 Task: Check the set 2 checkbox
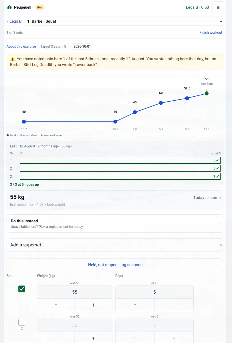(x=22, y=322)
